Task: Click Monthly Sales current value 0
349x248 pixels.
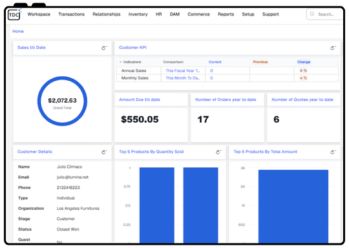Action: 211,78
